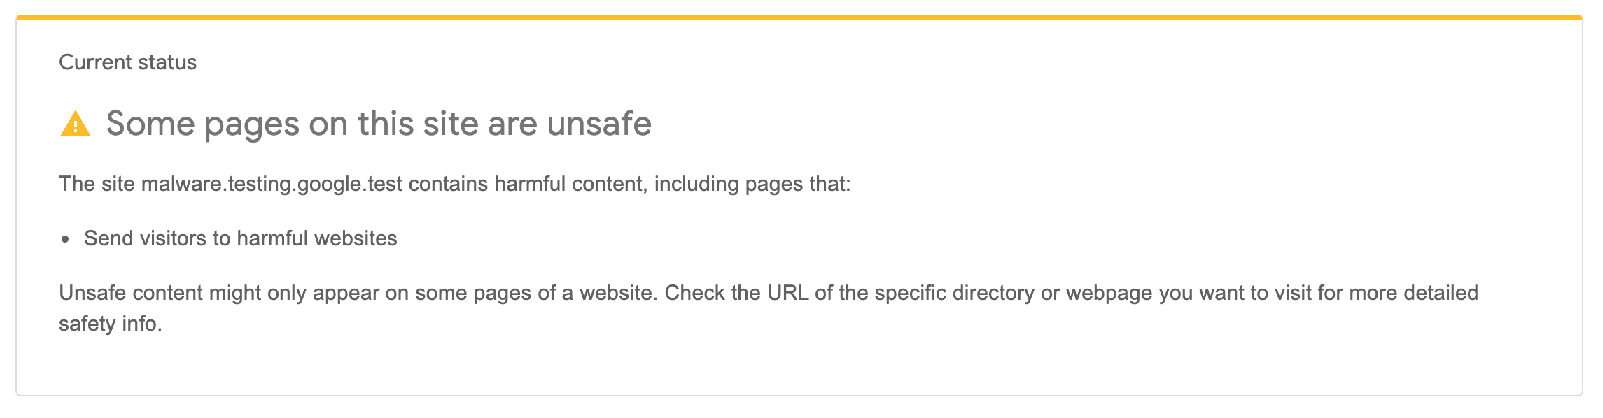
Task: Click the malware.testing.google.test site name
Action: [x=272, y=184]
